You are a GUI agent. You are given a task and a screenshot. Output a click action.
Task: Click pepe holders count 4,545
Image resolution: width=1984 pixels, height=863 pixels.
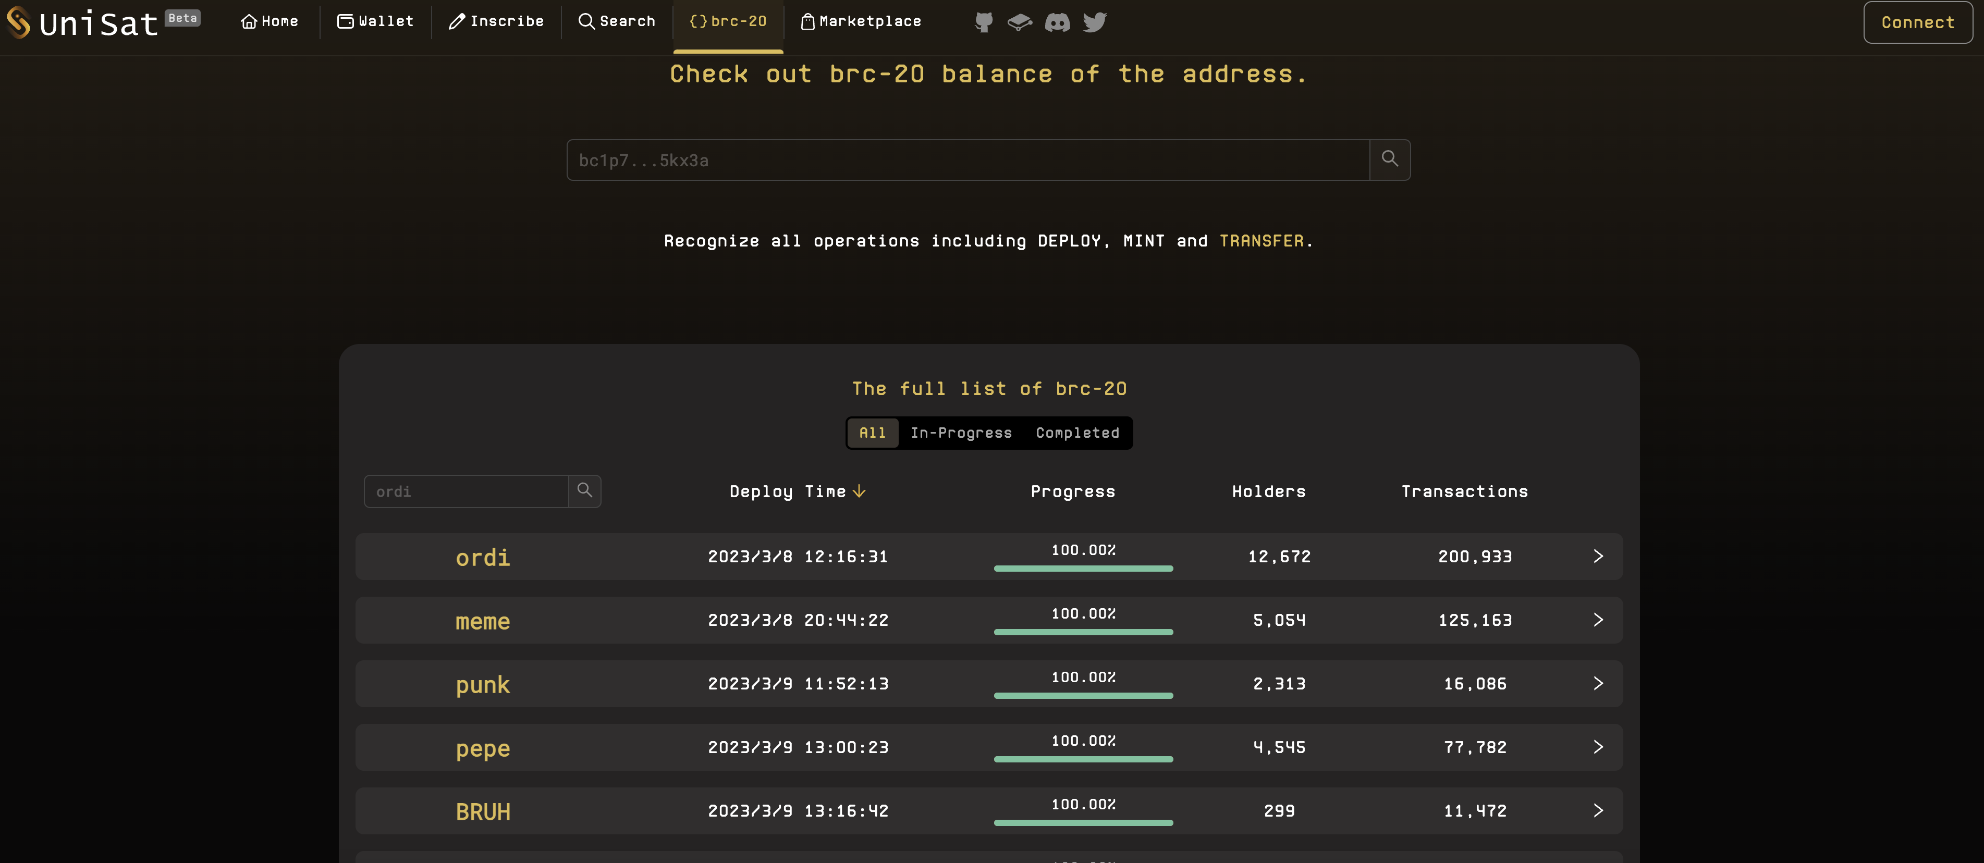click(x=1279, y=747)
